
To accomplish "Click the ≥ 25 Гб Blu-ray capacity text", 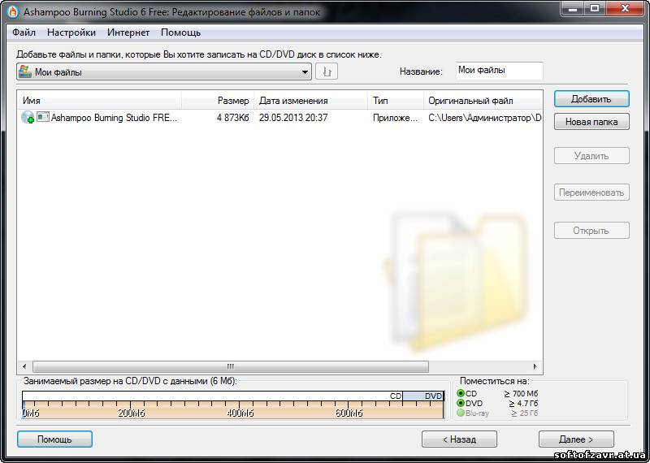I will tap(524, 413).
